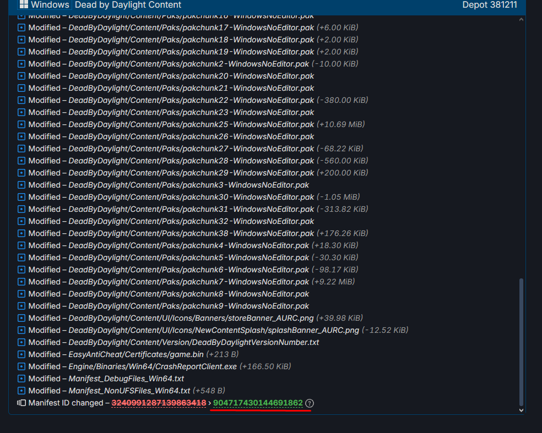
Task: Click the (-98.17 KiB) size change value
Action: coord(335,270)
